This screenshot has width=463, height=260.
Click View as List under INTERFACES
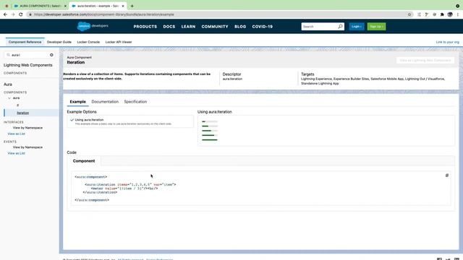16,134
